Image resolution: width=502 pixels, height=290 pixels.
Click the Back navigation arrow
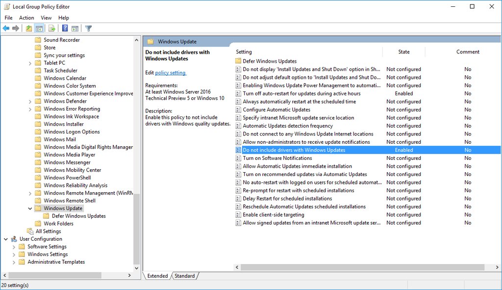point(6,28)
